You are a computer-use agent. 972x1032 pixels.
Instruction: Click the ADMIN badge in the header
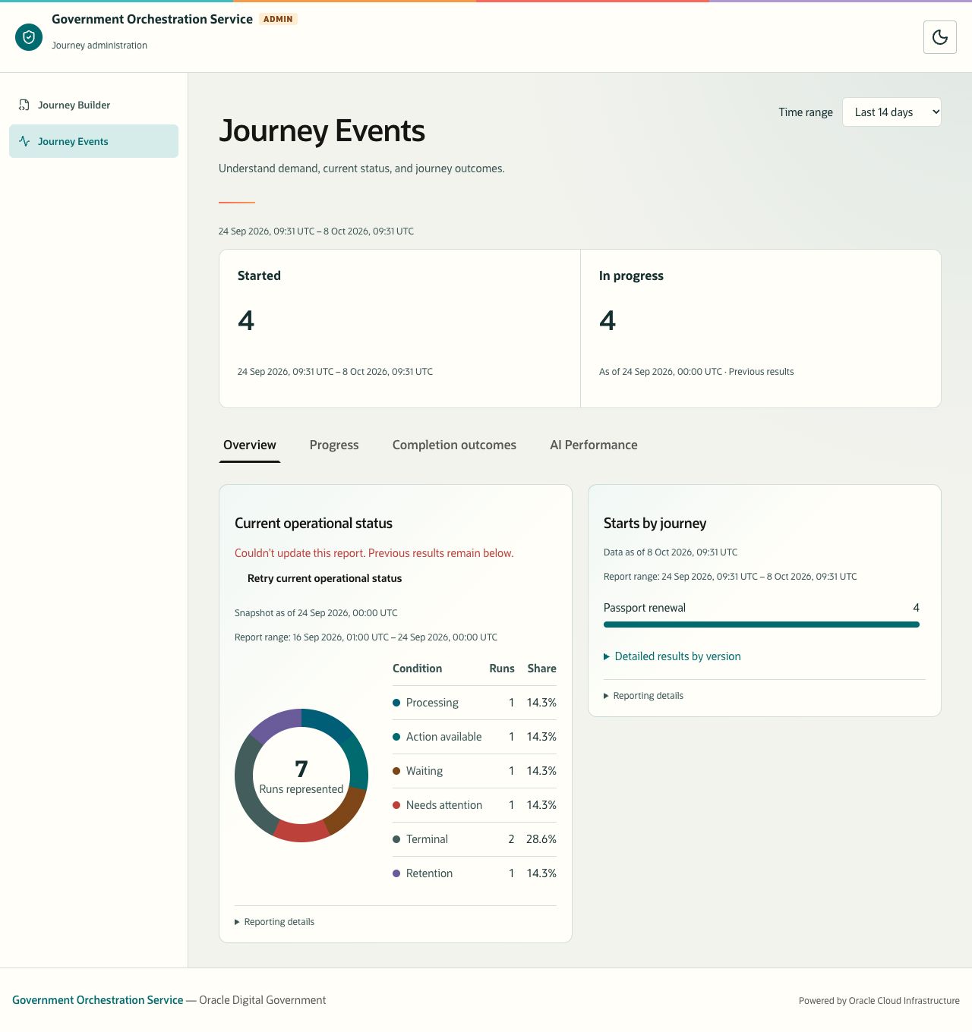(x=278, y=19)
